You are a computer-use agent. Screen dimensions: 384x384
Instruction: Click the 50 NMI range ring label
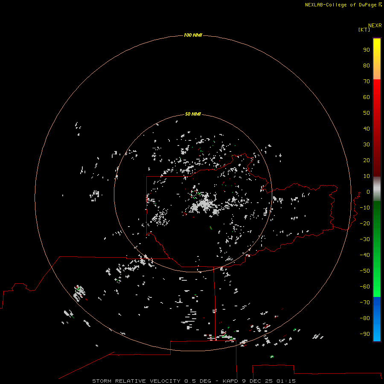(x=193, y=114)
